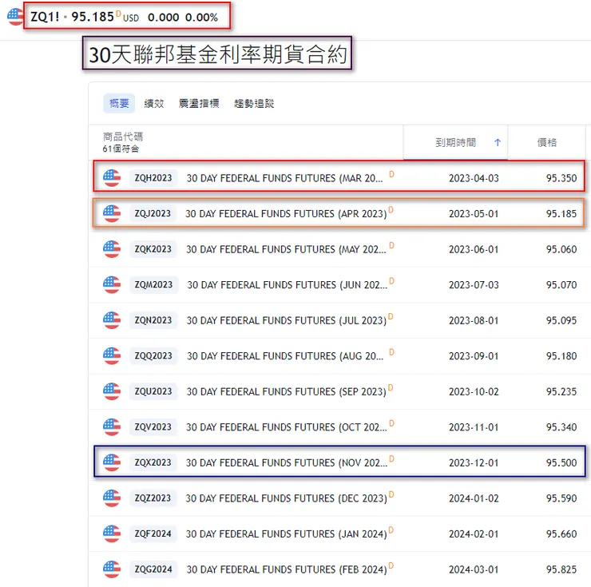Select the 30 Day Federal Funds Futures (SEP 2023) row
The image size is (591, 587).
click(339, 391)
